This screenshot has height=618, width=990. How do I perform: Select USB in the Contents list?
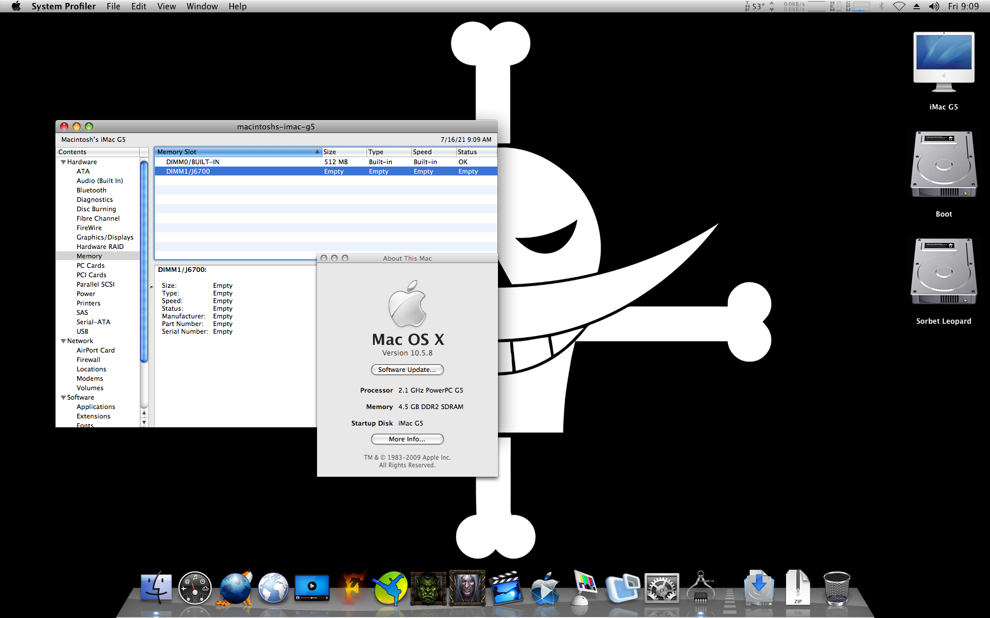[82, 331]
